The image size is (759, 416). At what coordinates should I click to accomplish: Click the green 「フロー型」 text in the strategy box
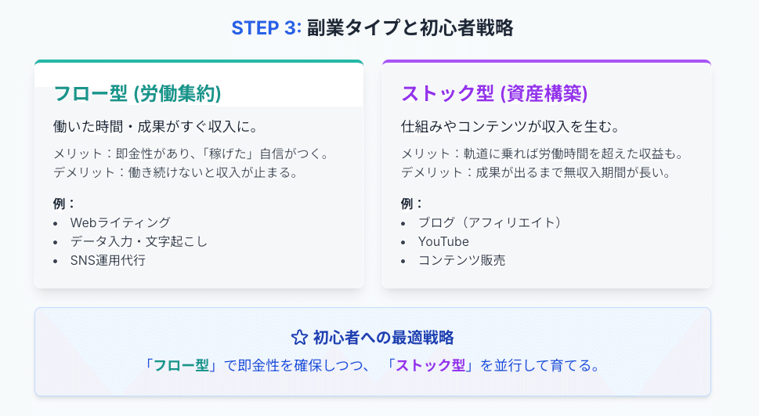181,365
